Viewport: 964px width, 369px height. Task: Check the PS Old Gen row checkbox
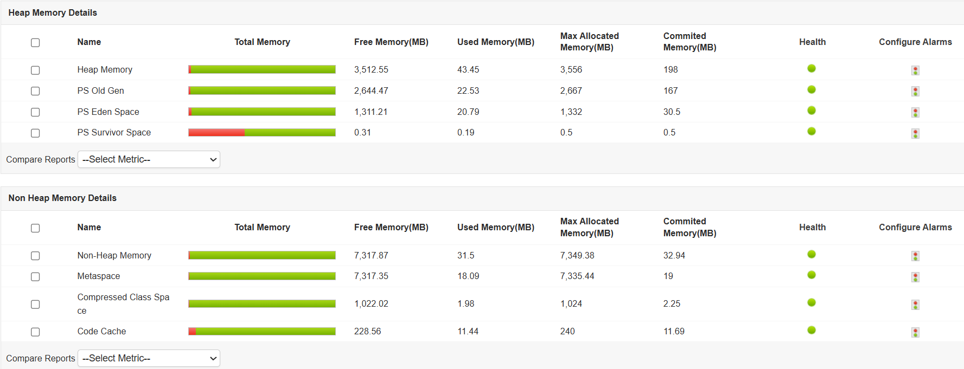[35, 91]
